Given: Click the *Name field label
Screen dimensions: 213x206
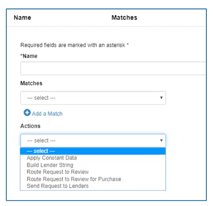Looking at the screenshot, I should [x=29, y=56].
